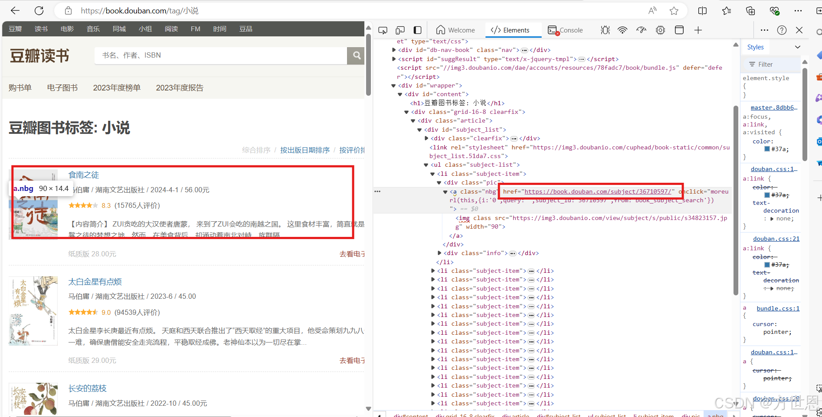This screenshot has height=417, width=822.
Task: Activate the inspect element picker tool
Action: coord(383,30)
